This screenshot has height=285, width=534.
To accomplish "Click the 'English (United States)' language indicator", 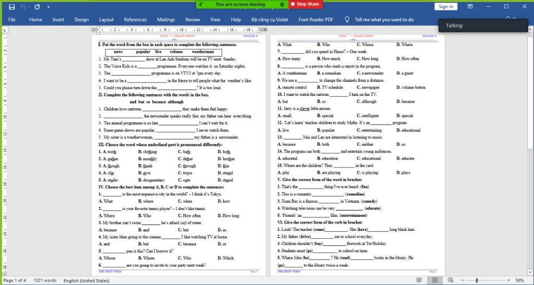I will [x=86, y=281].
